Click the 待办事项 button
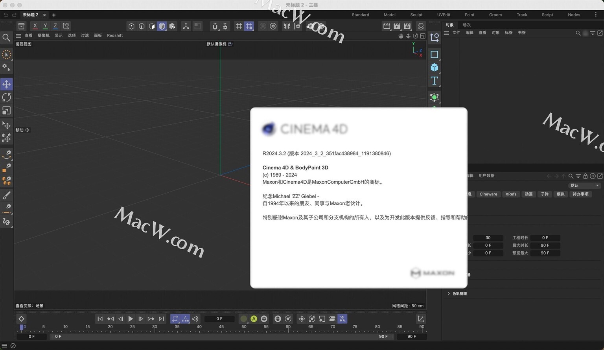This screenshot has width=604, height=350. (580, 194)
